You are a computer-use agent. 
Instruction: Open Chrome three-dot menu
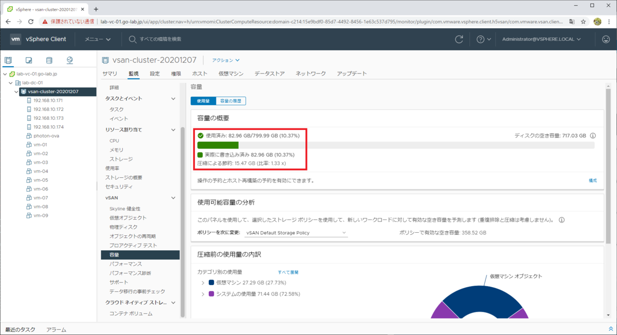tap(610, 22)
